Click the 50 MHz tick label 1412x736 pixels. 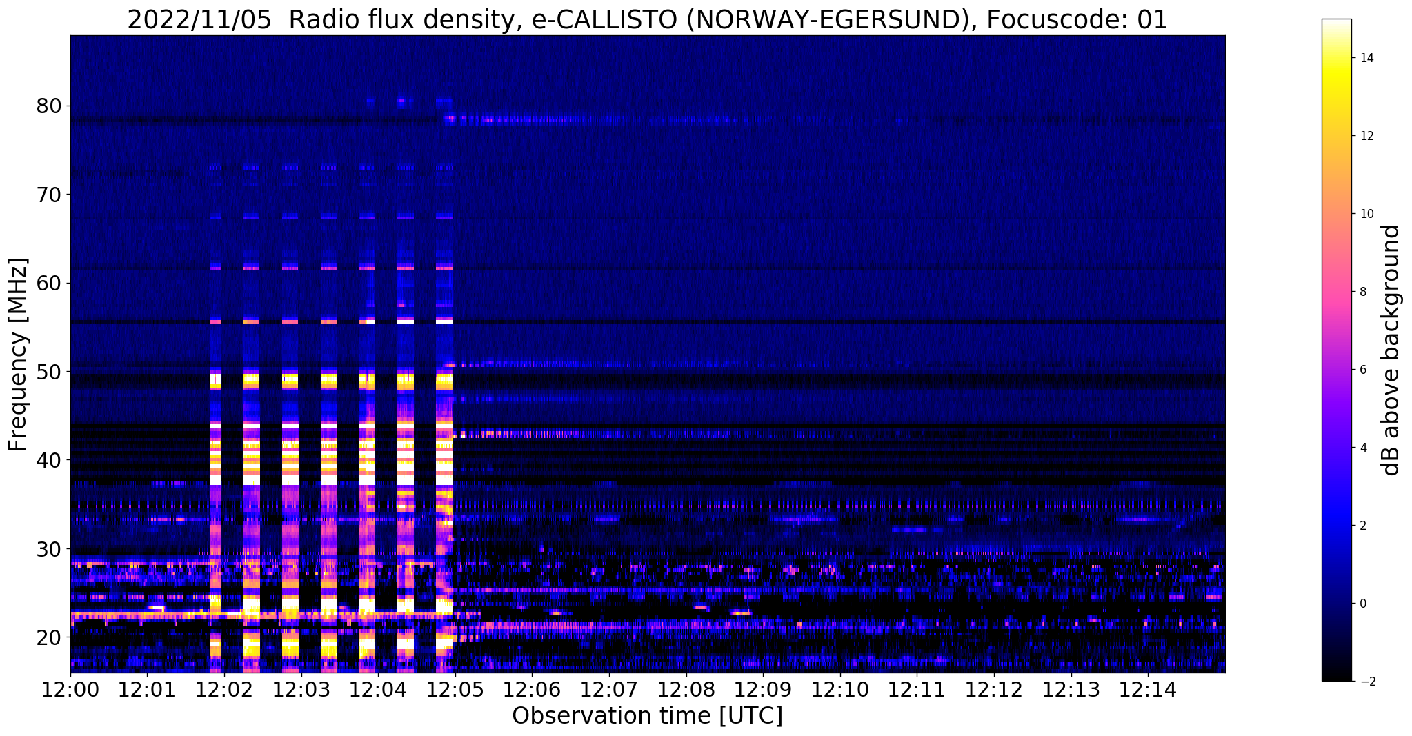coord(49,372)
